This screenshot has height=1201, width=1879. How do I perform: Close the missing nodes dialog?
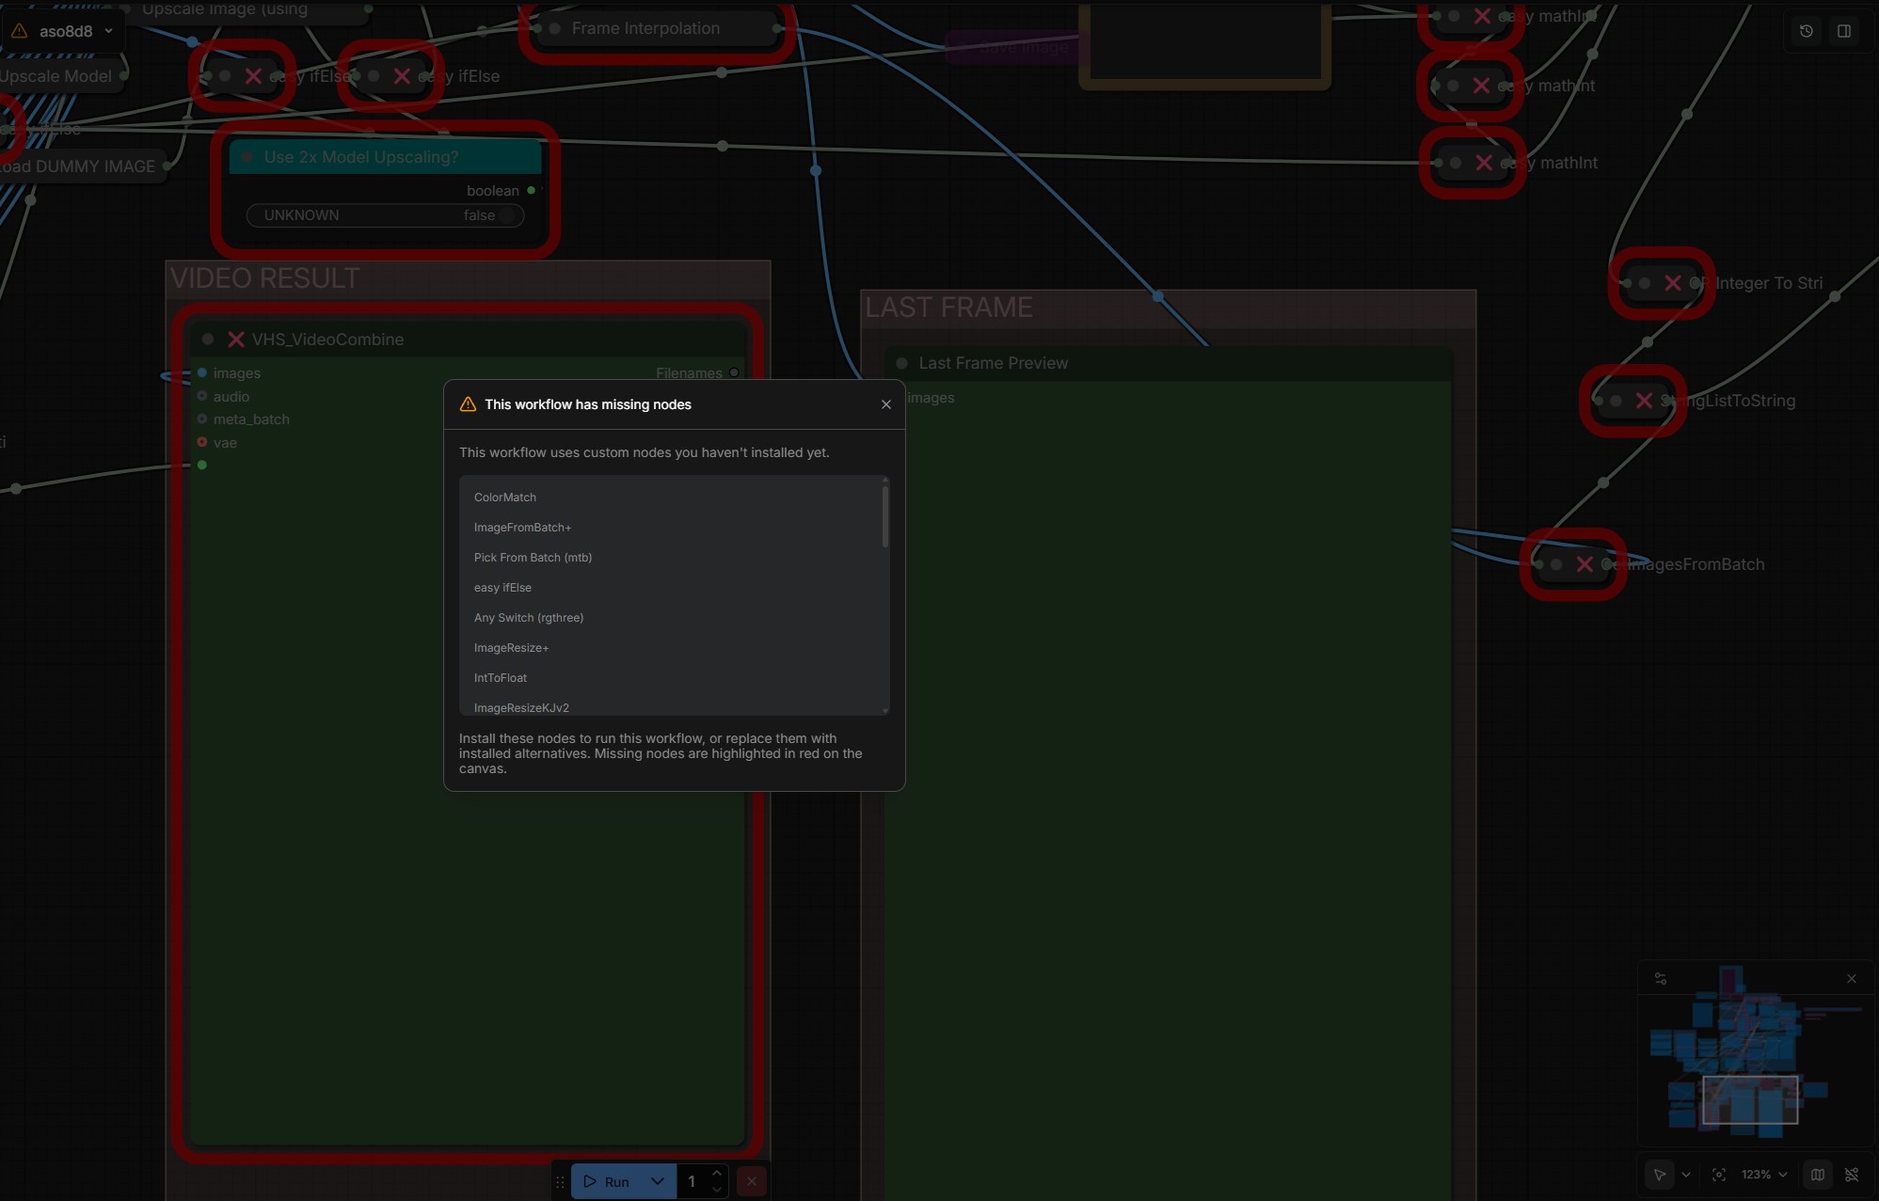[885, 404]
